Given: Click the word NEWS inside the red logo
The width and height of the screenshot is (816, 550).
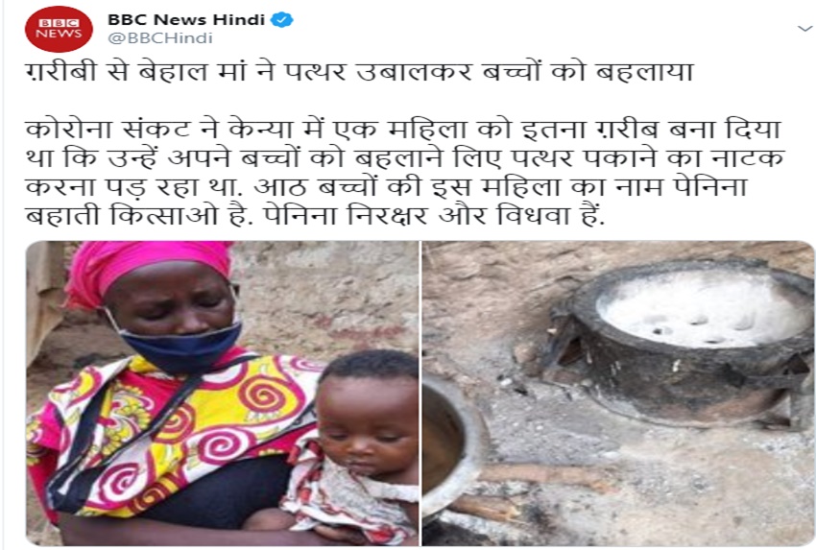Looking at the screenshot, I should [59, 34].
